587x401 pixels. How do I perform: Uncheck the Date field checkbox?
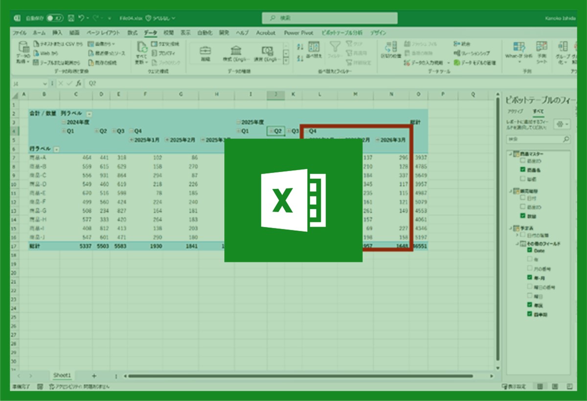click(x=529, y=250)
